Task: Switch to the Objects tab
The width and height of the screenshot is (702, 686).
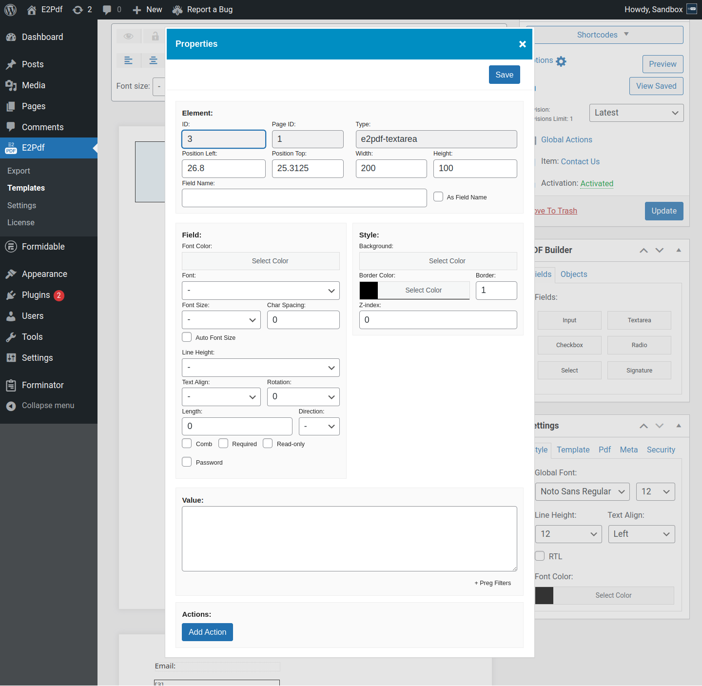Action: 573,274
